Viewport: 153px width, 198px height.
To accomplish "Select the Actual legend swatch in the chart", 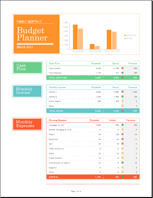I will (125, 38).
